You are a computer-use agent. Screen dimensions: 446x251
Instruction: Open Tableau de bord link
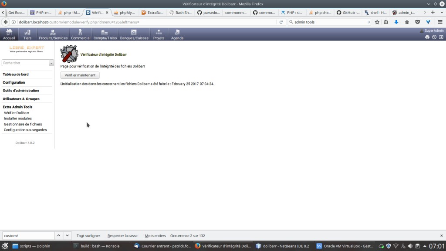(x=16, y=74)
